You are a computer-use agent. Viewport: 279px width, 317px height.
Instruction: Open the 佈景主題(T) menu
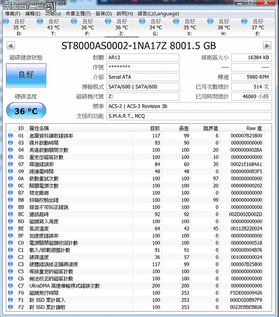click(78, 14)
